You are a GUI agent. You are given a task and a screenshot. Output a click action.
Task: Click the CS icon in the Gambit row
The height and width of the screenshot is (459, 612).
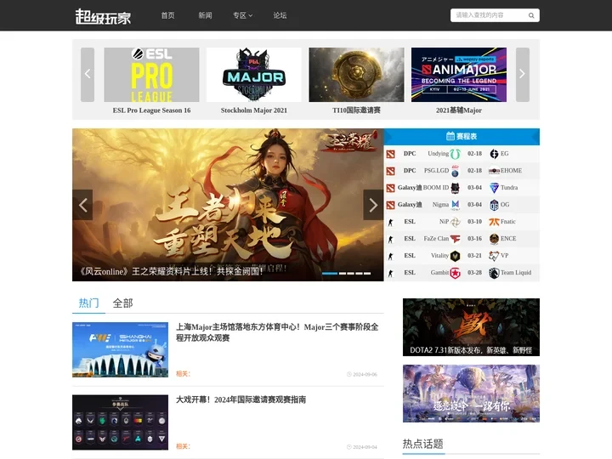pos(390,273)
